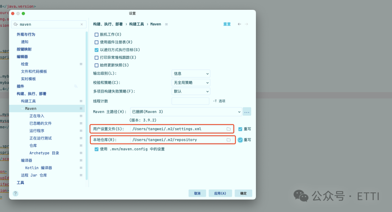Navigate forward with the right arrow
Viewport: 392px width, 212px height.
(x=246, y=24)
